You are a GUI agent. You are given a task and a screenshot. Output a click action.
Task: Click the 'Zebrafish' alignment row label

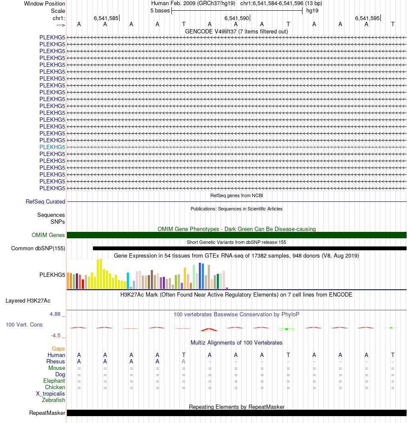54,400
